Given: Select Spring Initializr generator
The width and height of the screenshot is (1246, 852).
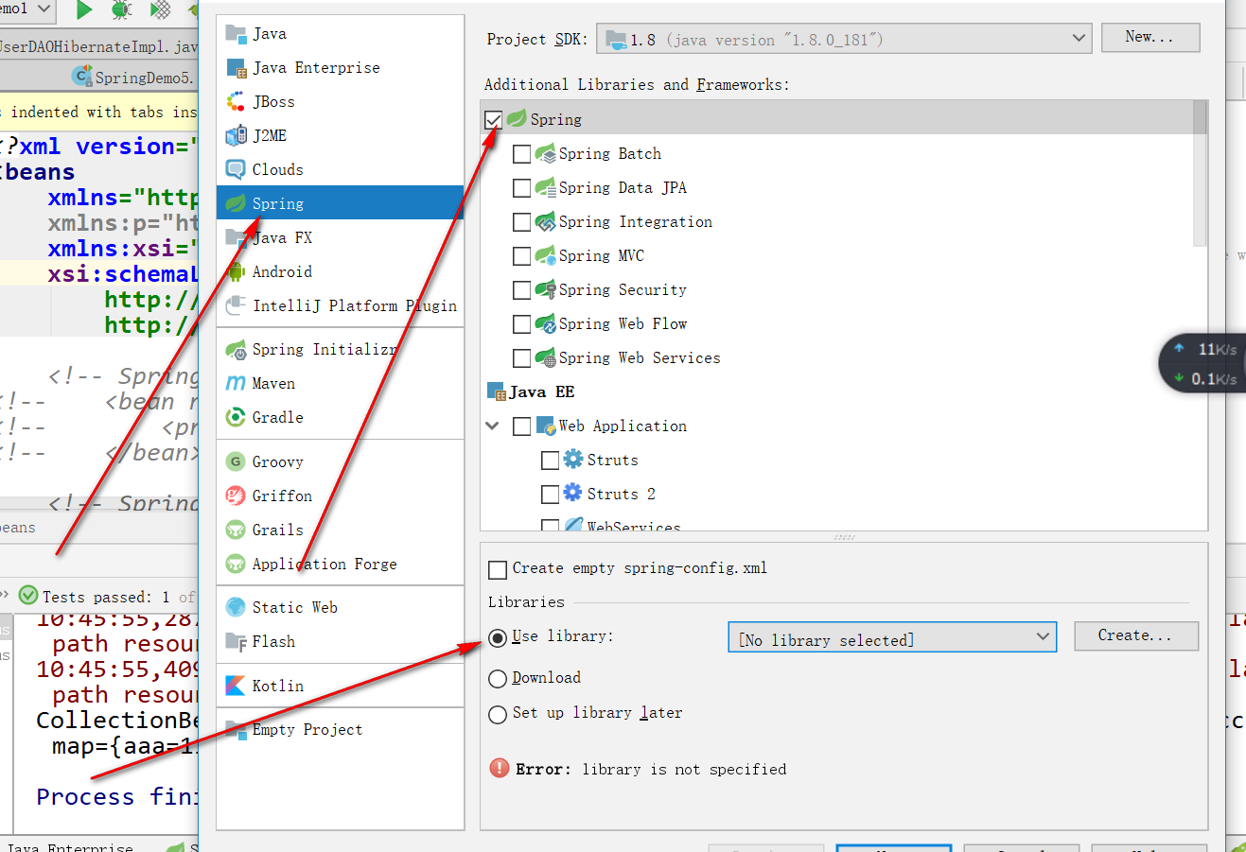Looking at the screenshot, I should point(341,350).
